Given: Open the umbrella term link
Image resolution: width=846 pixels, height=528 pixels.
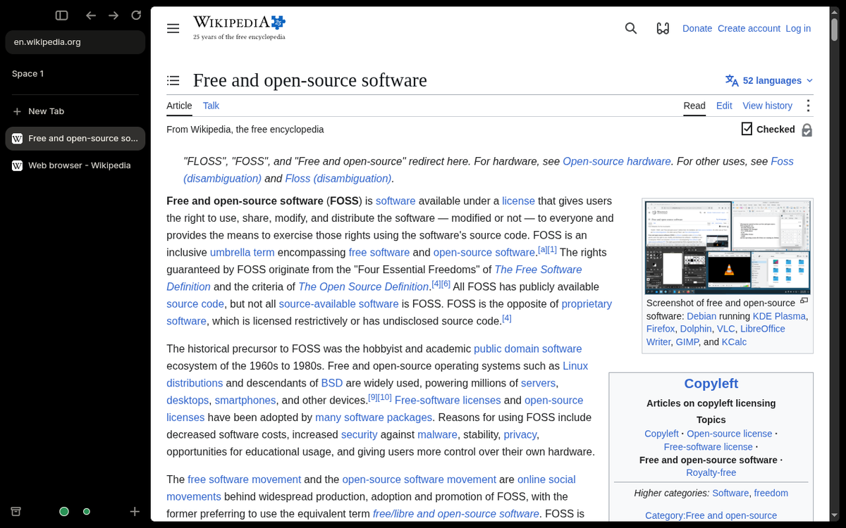Looking at the screenshot, I should [242, 252].
